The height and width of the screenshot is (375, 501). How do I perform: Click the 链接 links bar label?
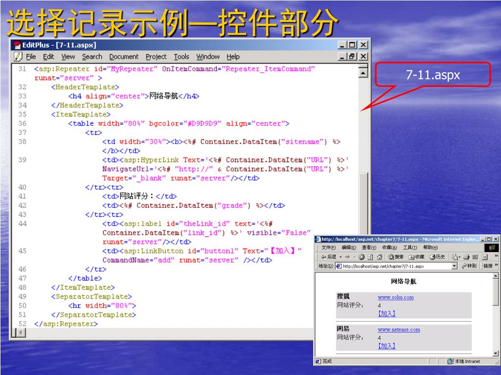point(488,266)
